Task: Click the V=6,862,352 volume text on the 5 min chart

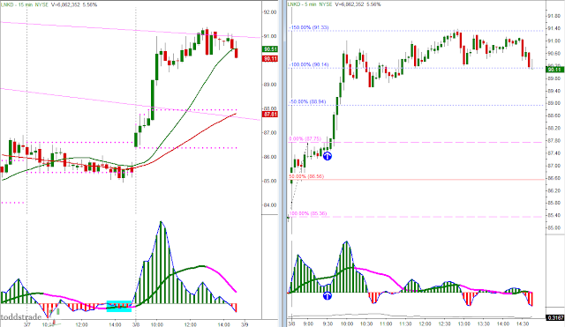Action: click(x=350, y=4)
